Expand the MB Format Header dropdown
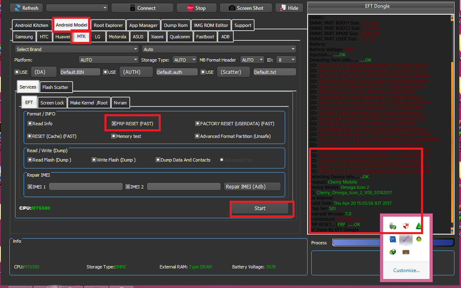This screenshot has height=288, width=461. [x=252, y=60]
